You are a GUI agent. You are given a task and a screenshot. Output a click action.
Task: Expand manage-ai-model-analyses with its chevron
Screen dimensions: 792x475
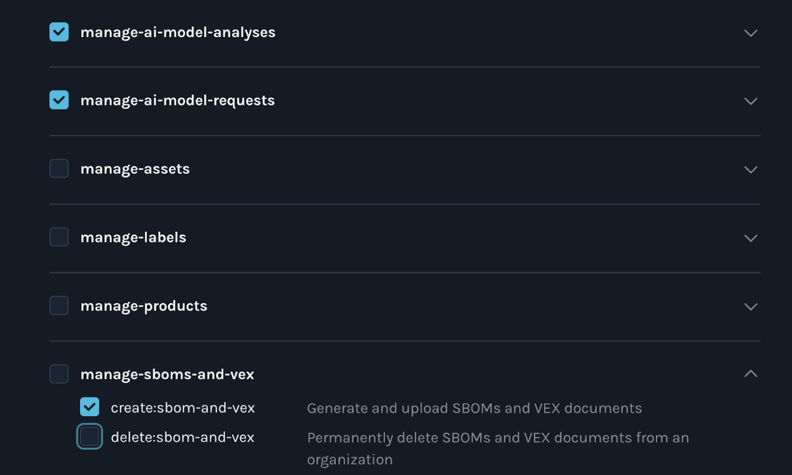pyautogui.click(x=751, y=33)
